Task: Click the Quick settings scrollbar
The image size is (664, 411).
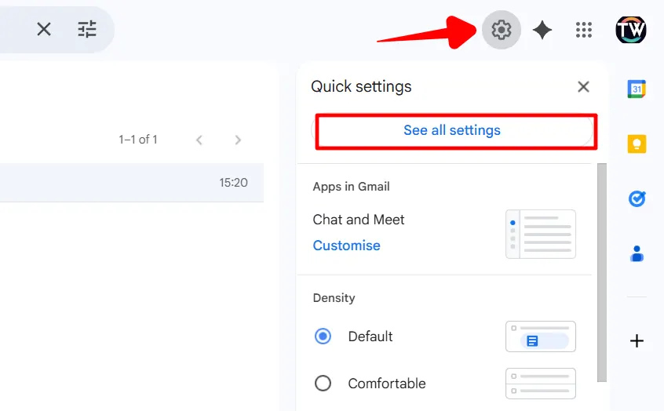Action: [602, 272]
